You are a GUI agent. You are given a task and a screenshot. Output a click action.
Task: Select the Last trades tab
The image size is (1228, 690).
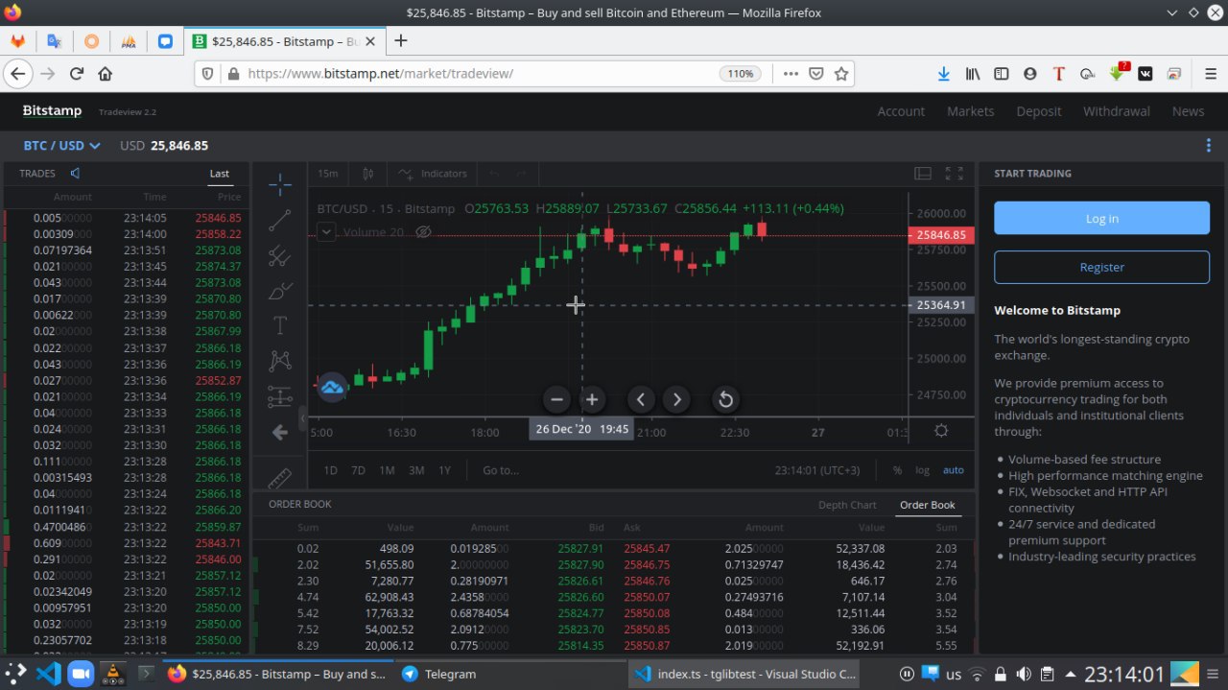point(220,174)
